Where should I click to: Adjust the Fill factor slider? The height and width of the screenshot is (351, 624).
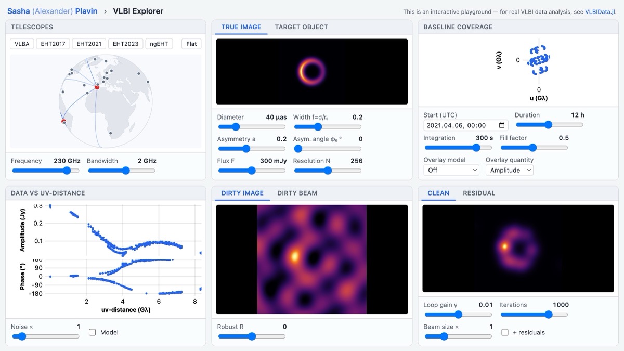pos(534,148)
